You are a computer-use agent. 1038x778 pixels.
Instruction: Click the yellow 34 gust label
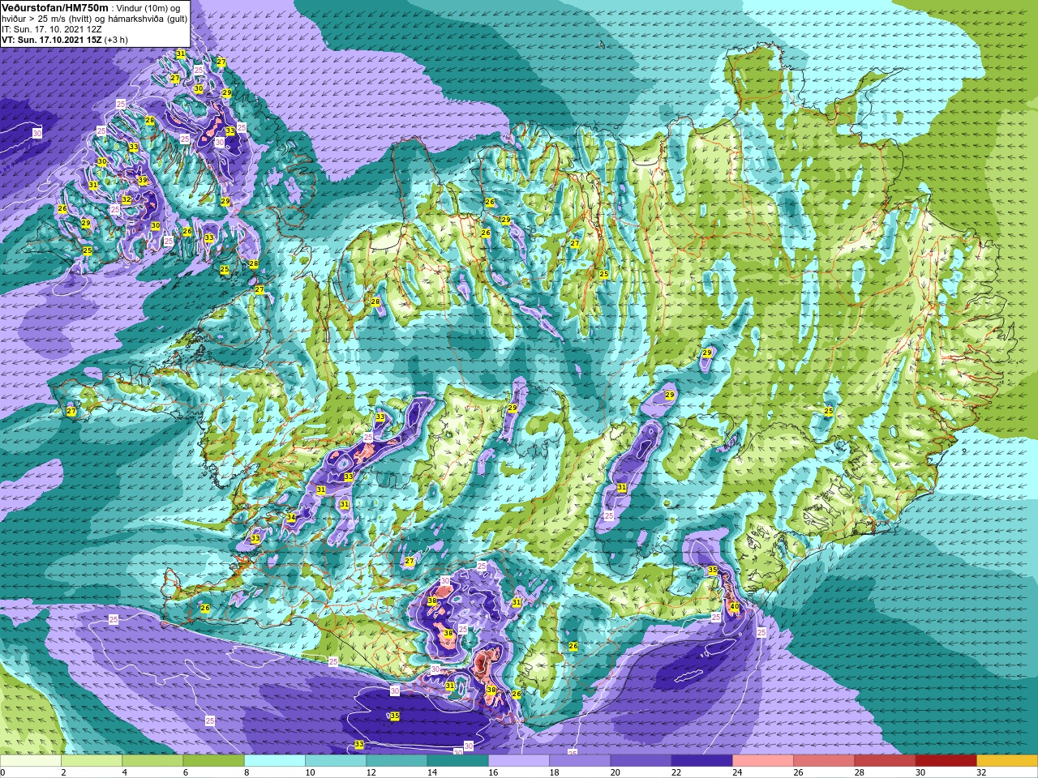[291, 517]
